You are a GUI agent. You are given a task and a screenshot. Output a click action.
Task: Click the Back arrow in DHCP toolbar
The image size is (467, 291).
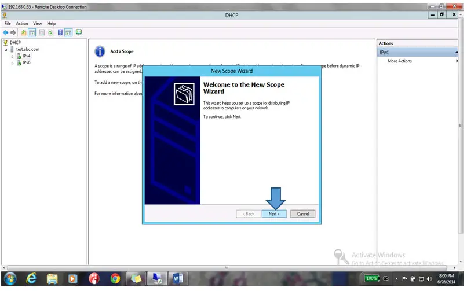pyautogui.click(x=6, y=32)
